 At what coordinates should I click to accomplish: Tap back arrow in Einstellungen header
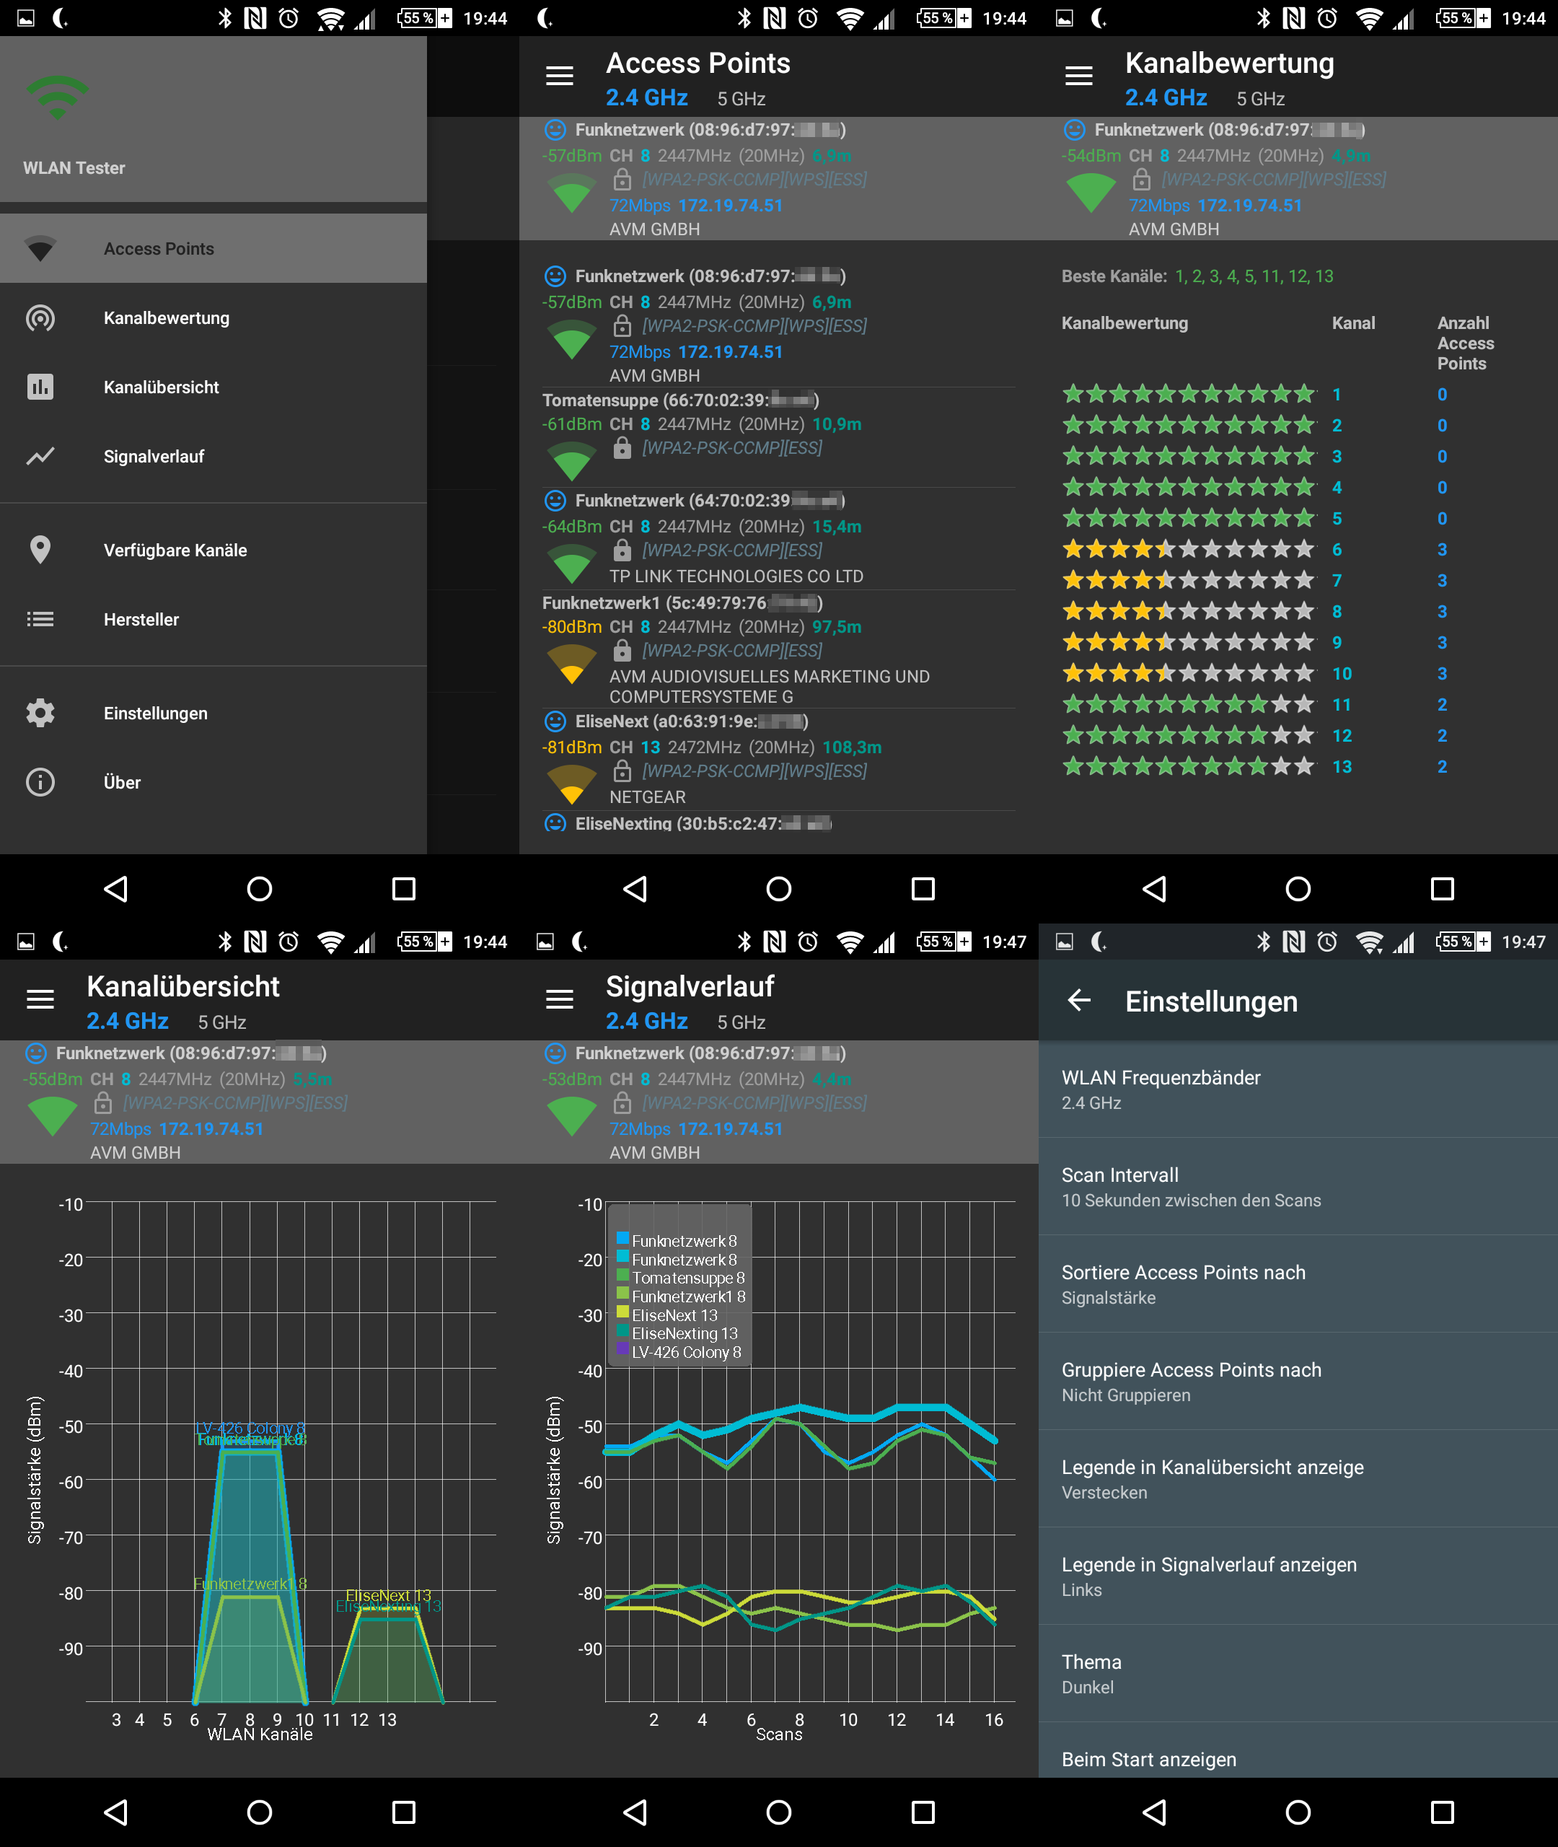coord(1078,1000)
